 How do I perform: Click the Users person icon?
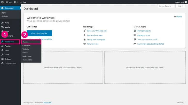(2, 50)
